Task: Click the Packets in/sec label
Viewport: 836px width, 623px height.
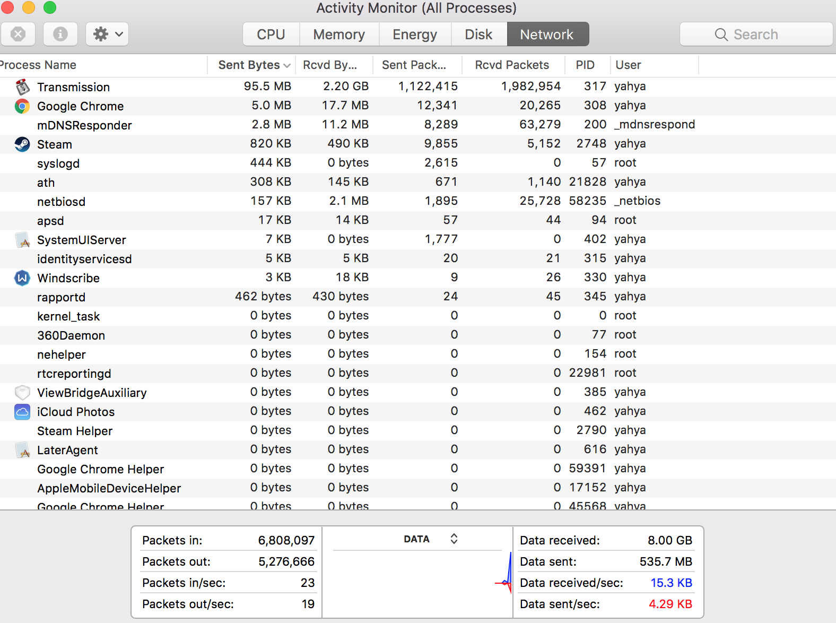Action: (x=184, y=583)
